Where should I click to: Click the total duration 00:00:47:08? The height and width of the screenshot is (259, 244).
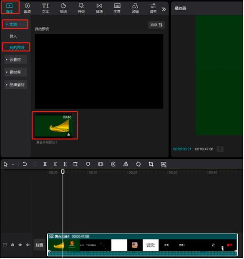point(204,149)
